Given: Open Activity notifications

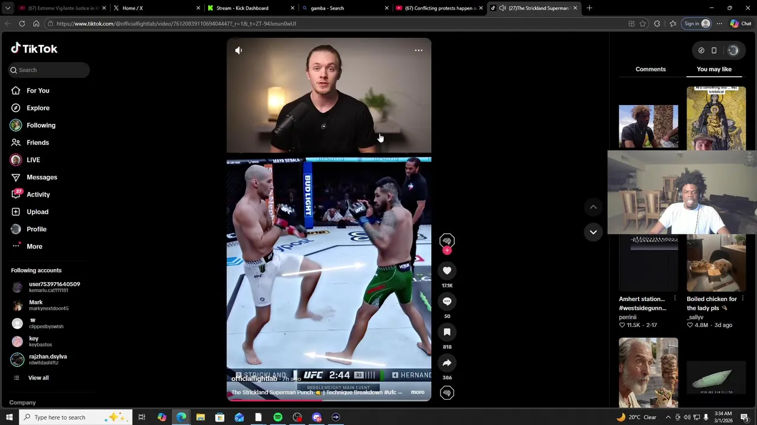Looking at the screenshot, I should click(38, 194).
